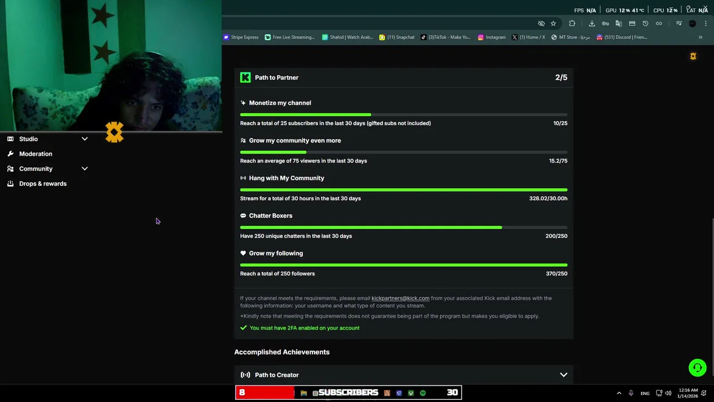Click the Drops & rewards icon

click(x=11, y=184)
